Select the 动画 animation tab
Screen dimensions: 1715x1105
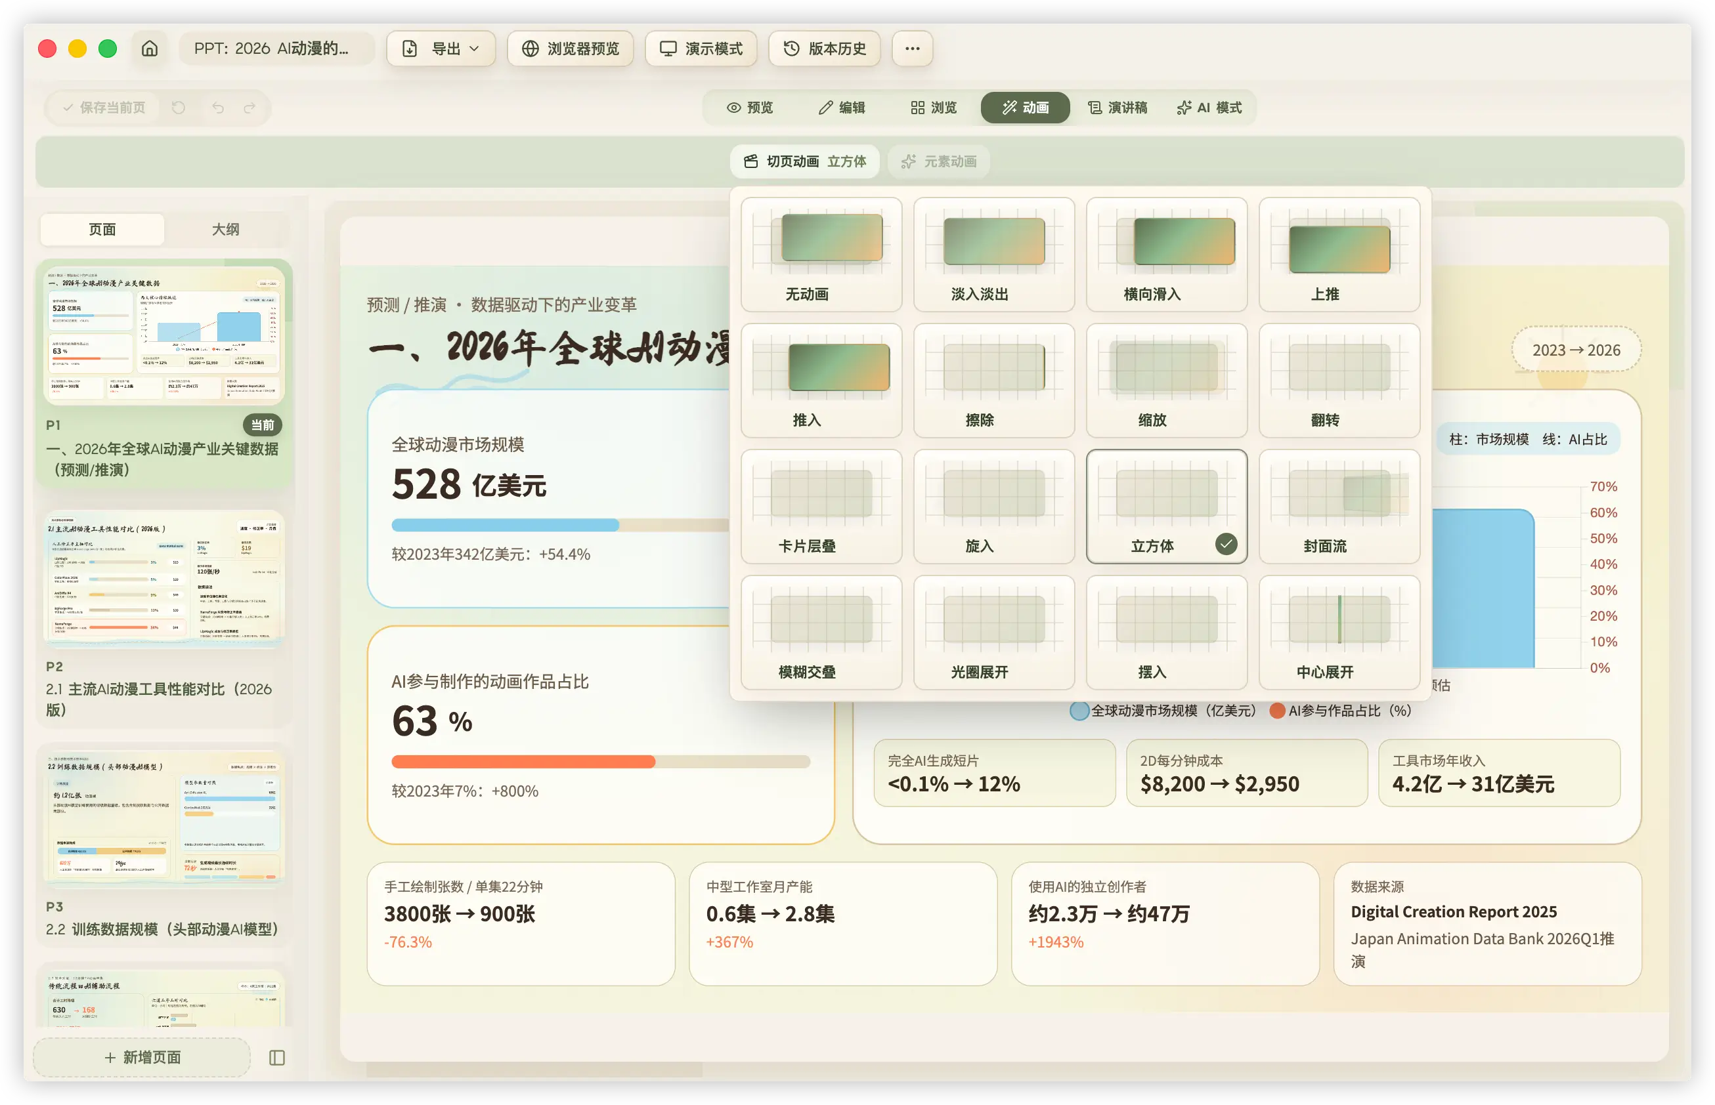pyautogui.click(x=1024, y=108)
